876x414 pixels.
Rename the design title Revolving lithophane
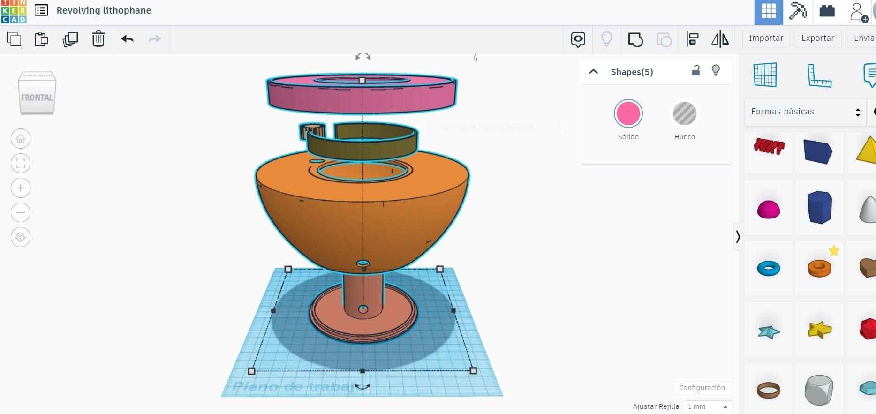104,10
